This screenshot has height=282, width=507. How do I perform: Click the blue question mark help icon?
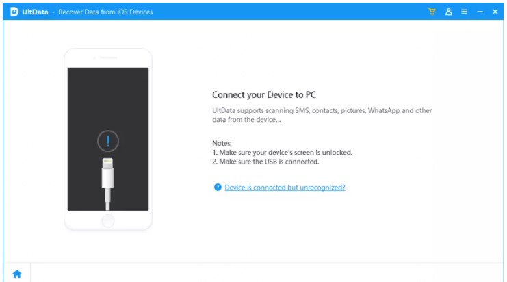coord(218,187)
